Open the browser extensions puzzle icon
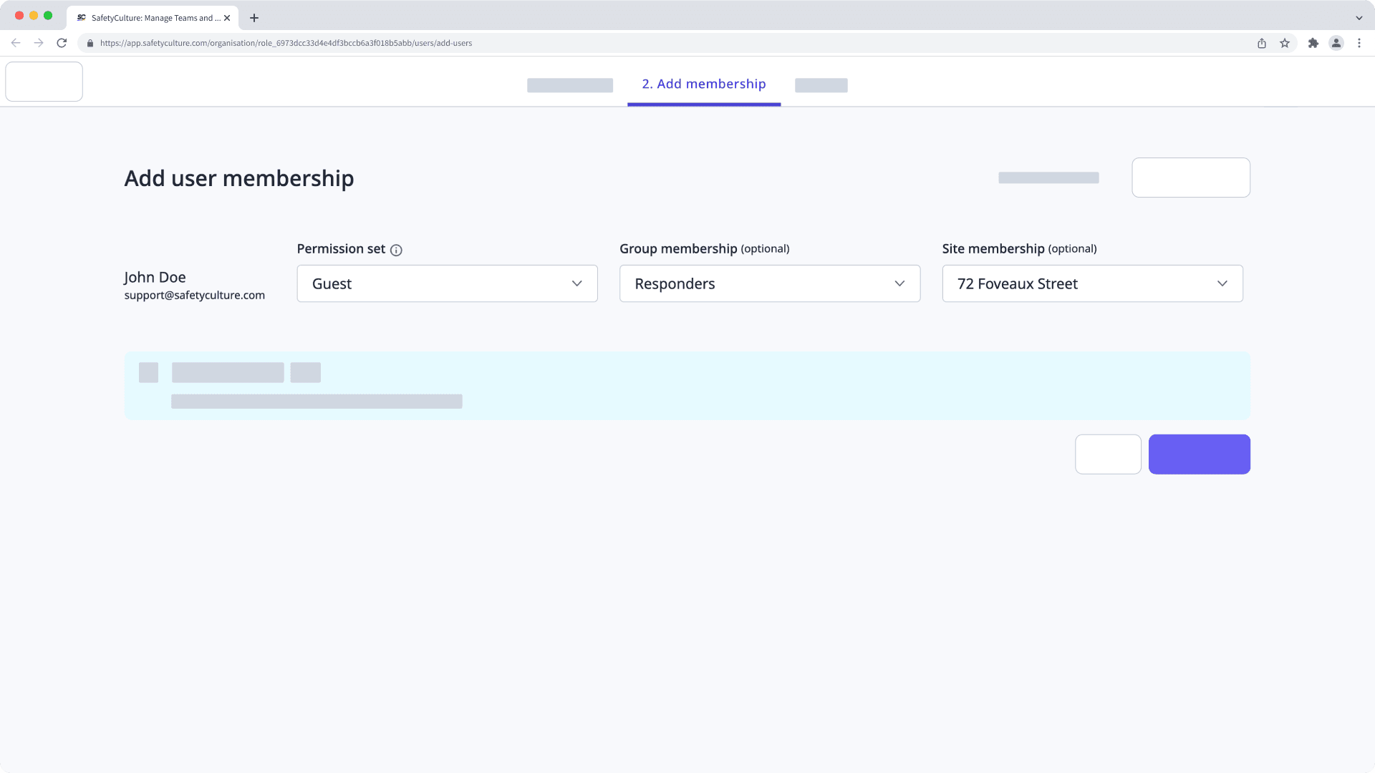This screenshot has width=1375, height=773. pyautogui.click(x=1313, y=43)
